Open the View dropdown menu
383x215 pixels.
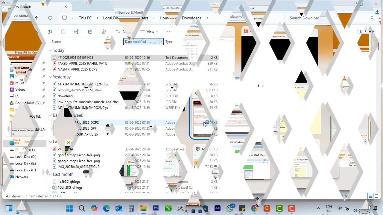(x=149, y=32)
